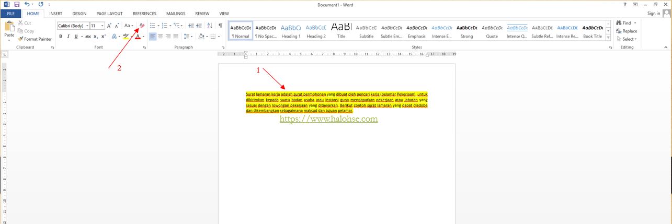Click the yellow text highlight color button

point(126,37)
